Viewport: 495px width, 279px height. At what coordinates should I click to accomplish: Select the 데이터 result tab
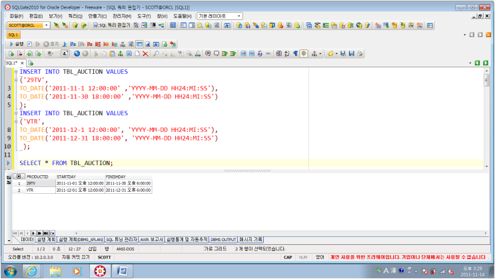[27, 240]
